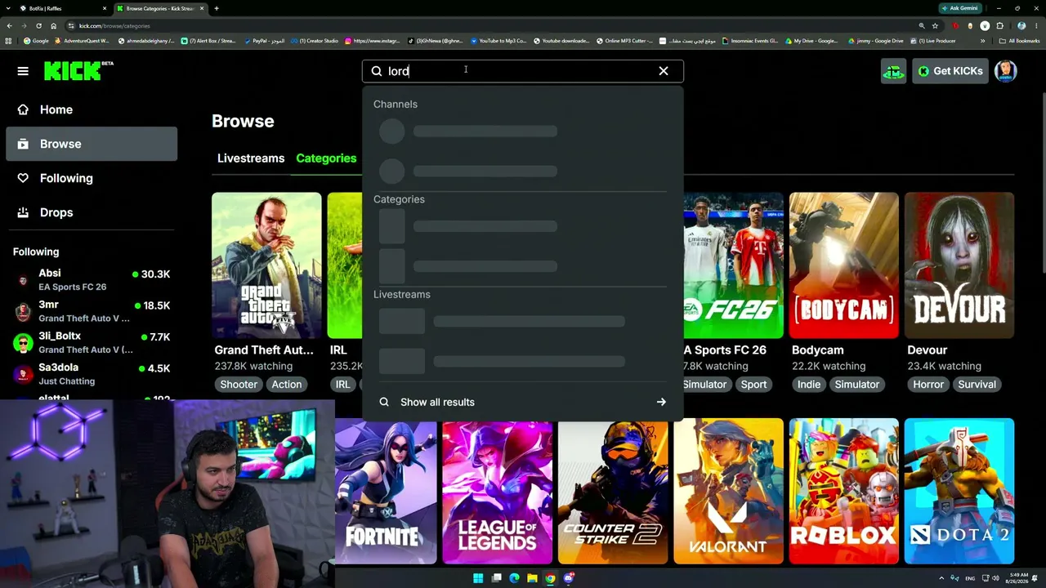Click the Devour category title
Screen dimensions: 1046x588
click(927, 350)
